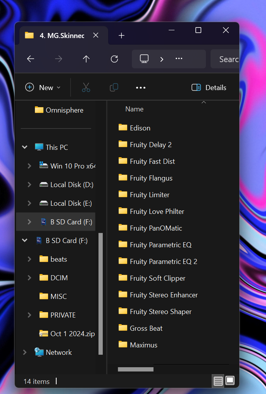The image size is (266, 394).
Task: Expand the beats folder in sidebar
Action: click(x=29, y=259)
